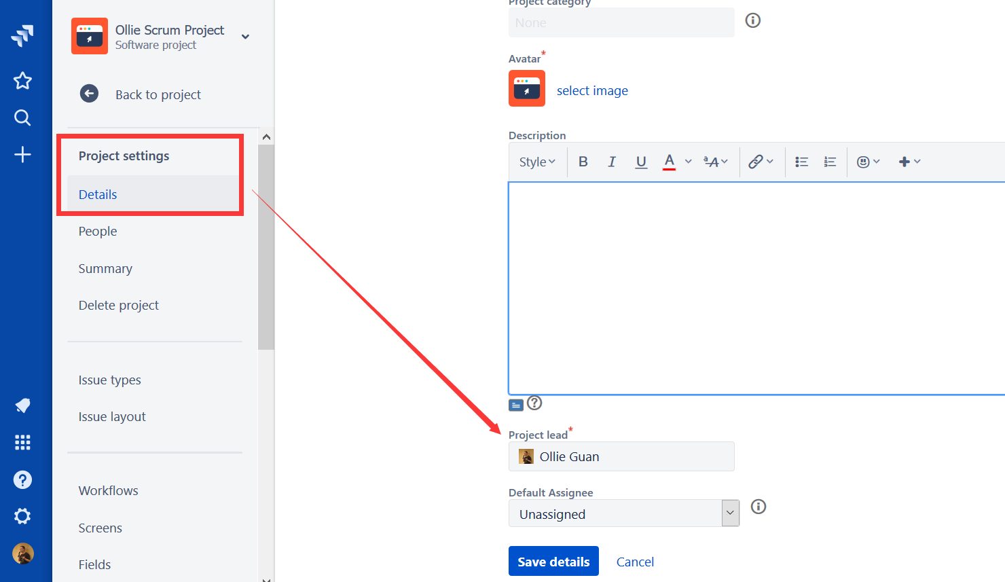The height and width of the screenshot is (582, 1005).
Task: Apply underline formatting in the description editor
Action: point(640,161)
